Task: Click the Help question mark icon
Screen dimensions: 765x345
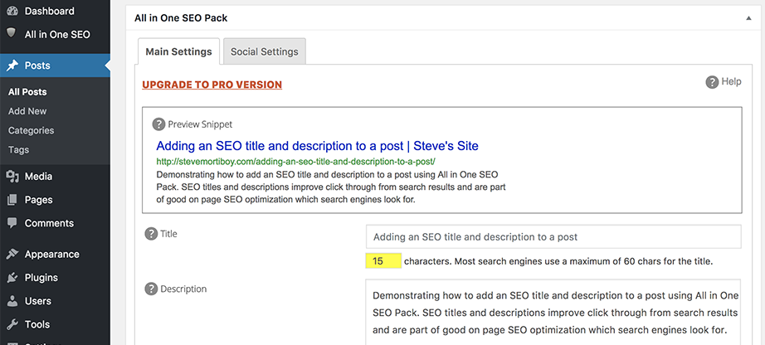Action: point(712,82)
